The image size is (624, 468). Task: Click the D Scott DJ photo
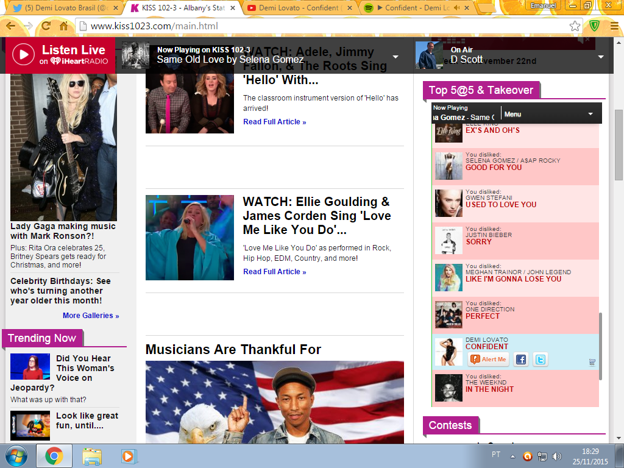pyautogui.click(x=429, y=55)
